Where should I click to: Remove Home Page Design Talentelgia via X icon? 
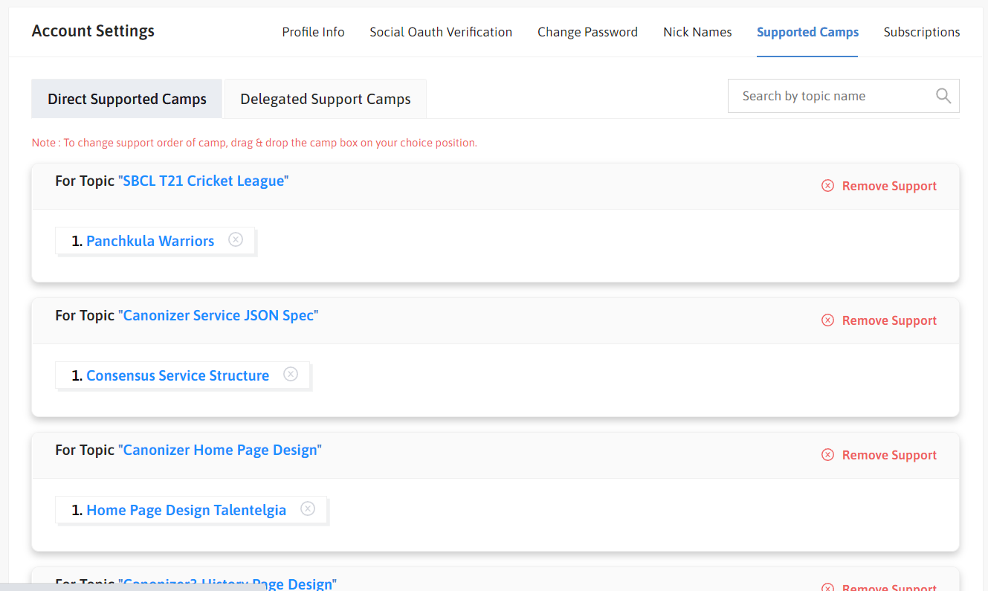(308, 508)
